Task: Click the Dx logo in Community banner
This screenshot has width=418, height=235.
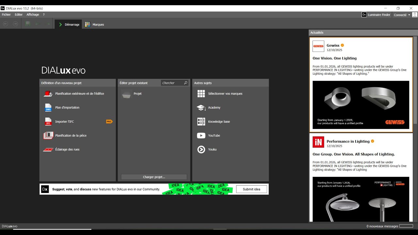Action: [45, 189]
